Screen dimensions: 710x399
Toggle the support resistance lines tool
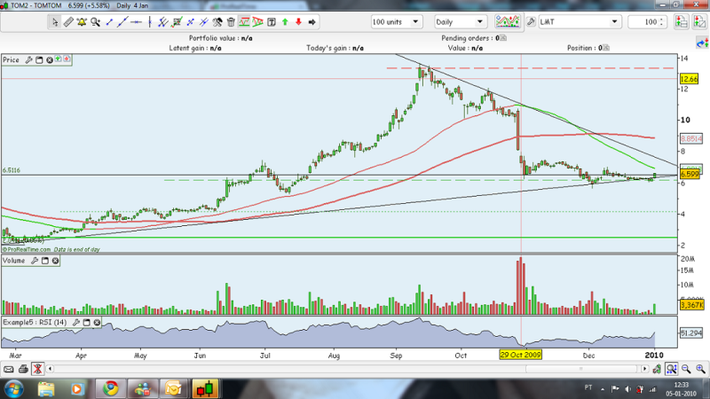(245, 21)
